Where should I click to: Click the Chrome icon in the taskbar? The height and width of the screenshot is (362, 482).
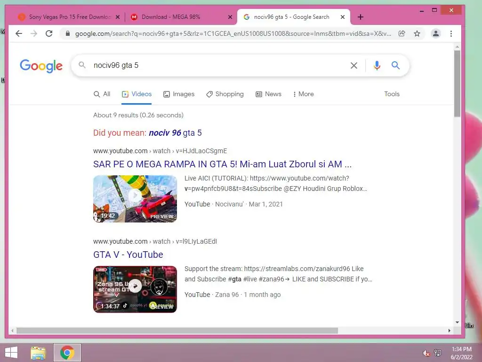click(67, 353)
